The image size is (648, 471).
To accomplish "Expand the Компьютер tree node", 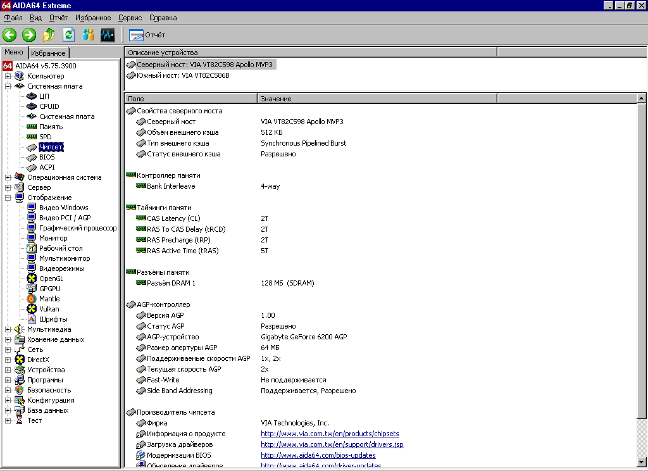I will 8,76.
